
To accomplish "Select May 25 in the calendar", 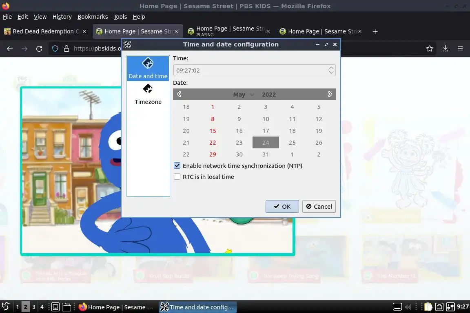I will [292, 143].
